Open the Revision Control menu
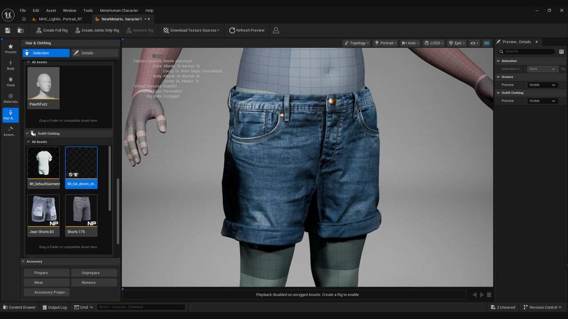 (x=542, y=307)
